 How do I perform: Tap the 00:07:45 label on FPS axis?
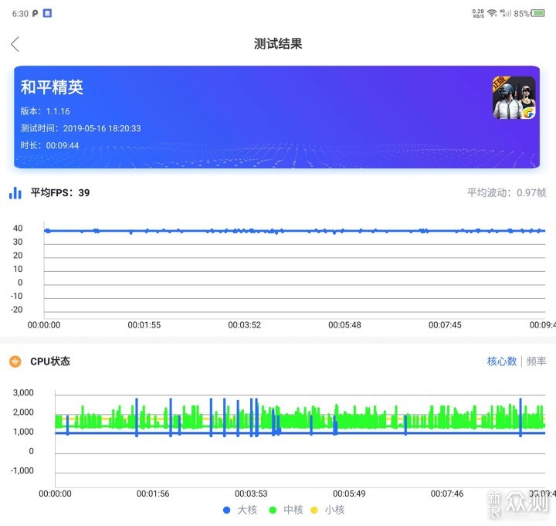click(445, 325)
